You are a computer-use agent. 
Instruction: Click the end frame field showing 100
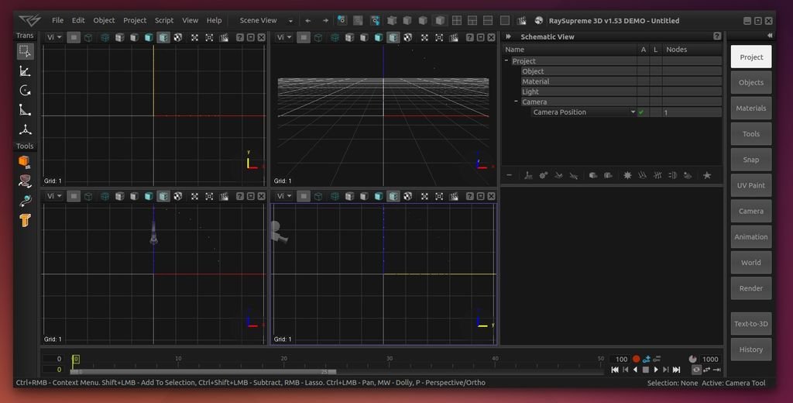click(621, 359)
